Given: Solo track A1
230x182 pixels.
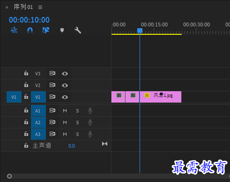Looking at the screenshot, I should click(77, 111).
